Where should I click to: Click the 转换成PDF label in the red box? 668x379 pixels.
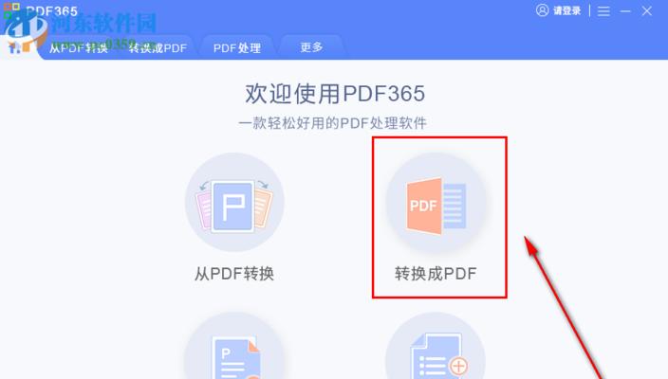point(436,274)
